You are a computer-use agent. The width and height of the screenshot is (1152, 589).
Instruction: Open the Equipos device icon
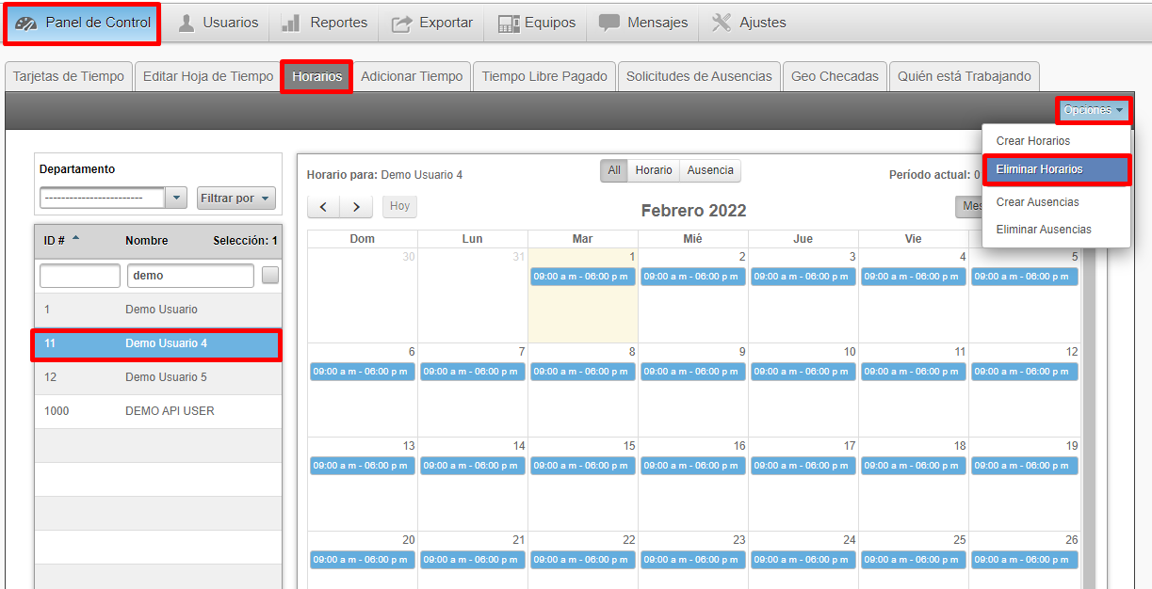509,24
